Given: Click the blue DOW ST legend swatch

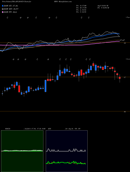Looking at the screenshot, I should pos(3,6).
